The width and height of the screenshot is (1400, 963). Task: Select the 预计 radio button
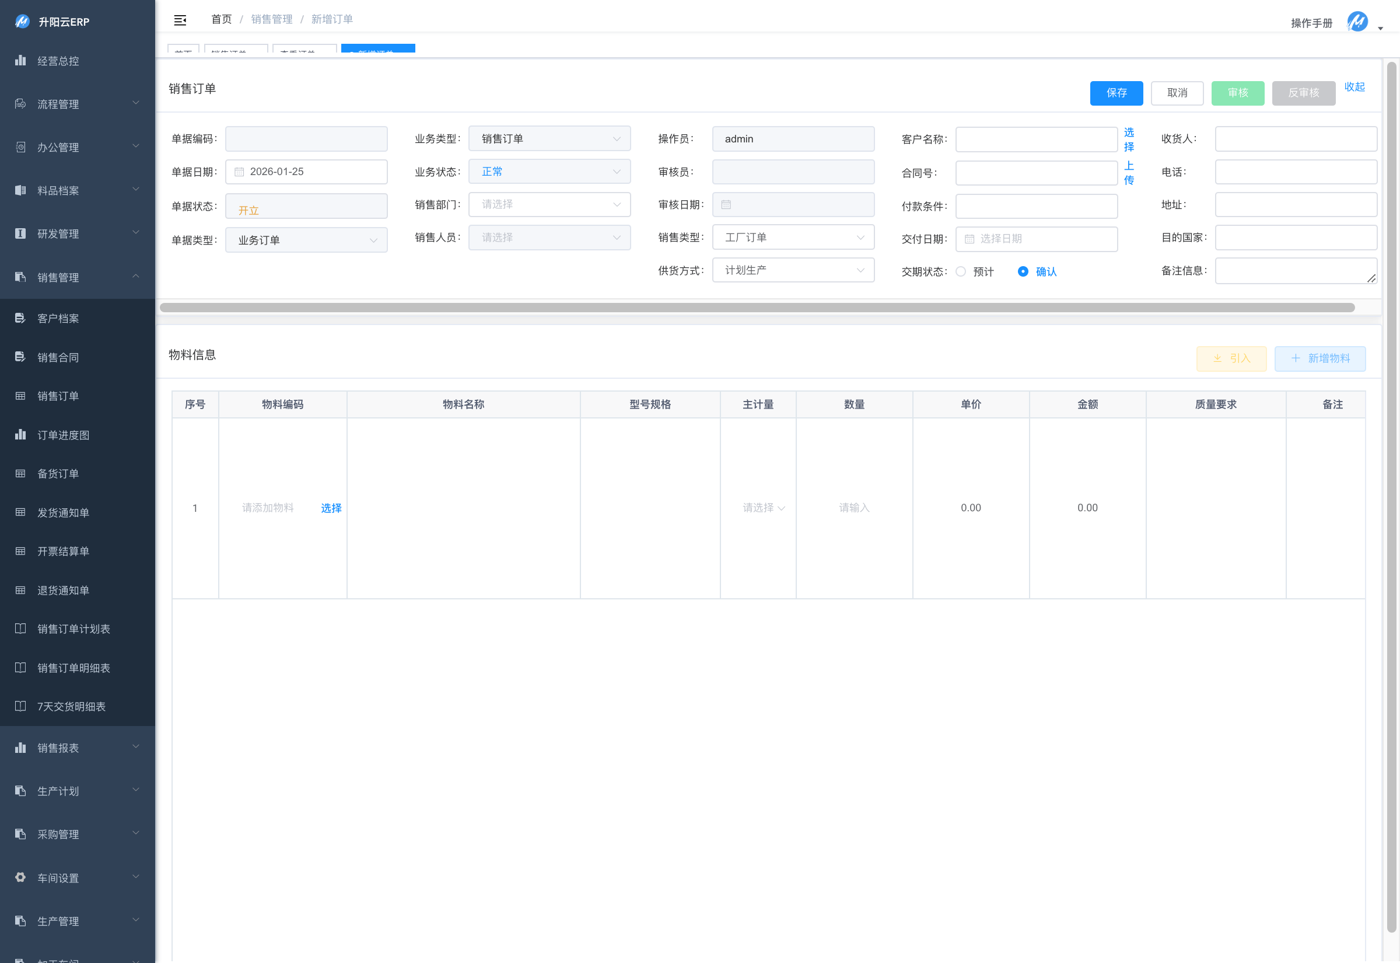pyautogui.click(x=961, y=271)
